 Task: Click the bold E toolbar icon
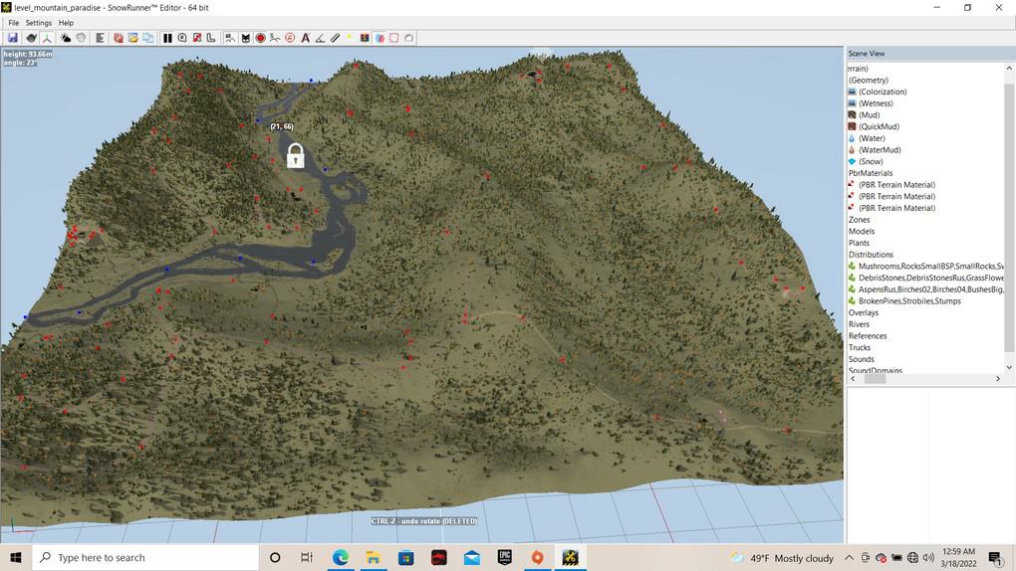(x=100, y=38)
